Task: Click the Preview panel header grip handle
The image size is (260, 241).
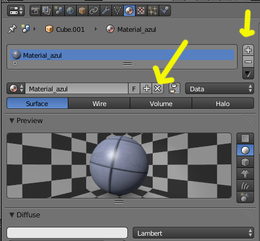Action: coord(248,120)
